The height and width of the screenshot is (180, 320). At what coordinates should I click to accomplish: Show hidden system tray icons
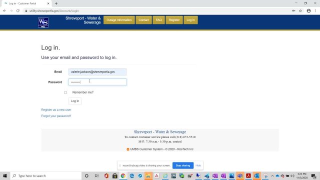coord(272,175)
